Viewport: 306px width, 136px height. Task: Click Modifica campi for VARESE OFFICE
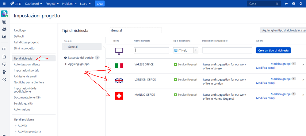(266, 68)
